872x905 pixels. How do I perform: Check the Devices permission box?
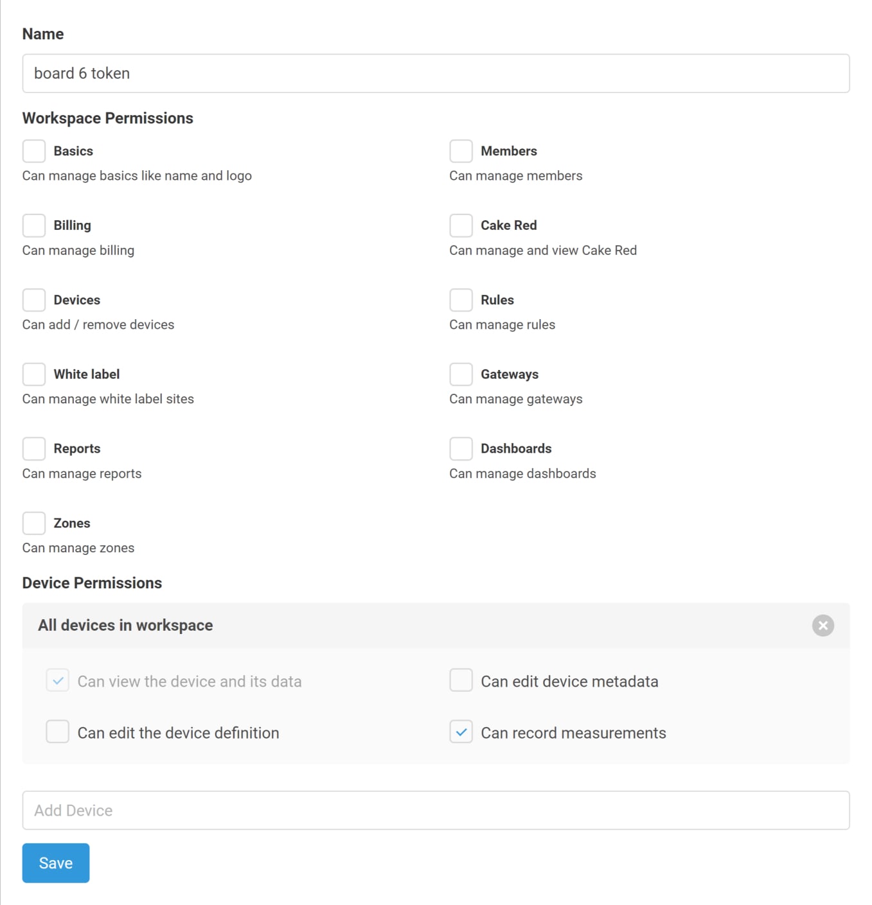point(33,299)
